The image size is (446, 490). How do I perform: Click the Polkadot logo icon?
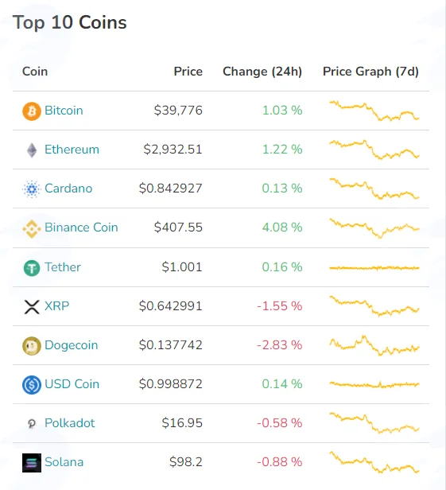(x=32, y=424)
